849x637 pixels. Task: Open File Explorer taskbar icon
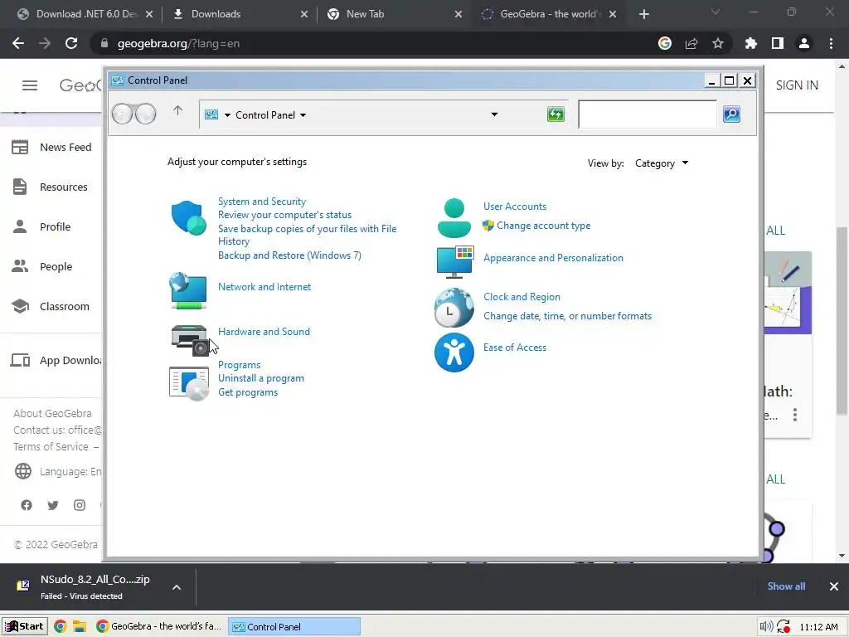click(x=80, y=627)
